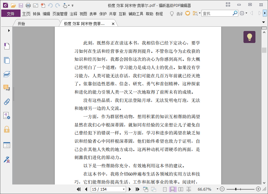This screenshot has height=194, width=268.
Task: Open the Page Thumbnails panel
Action: [7, 60]
